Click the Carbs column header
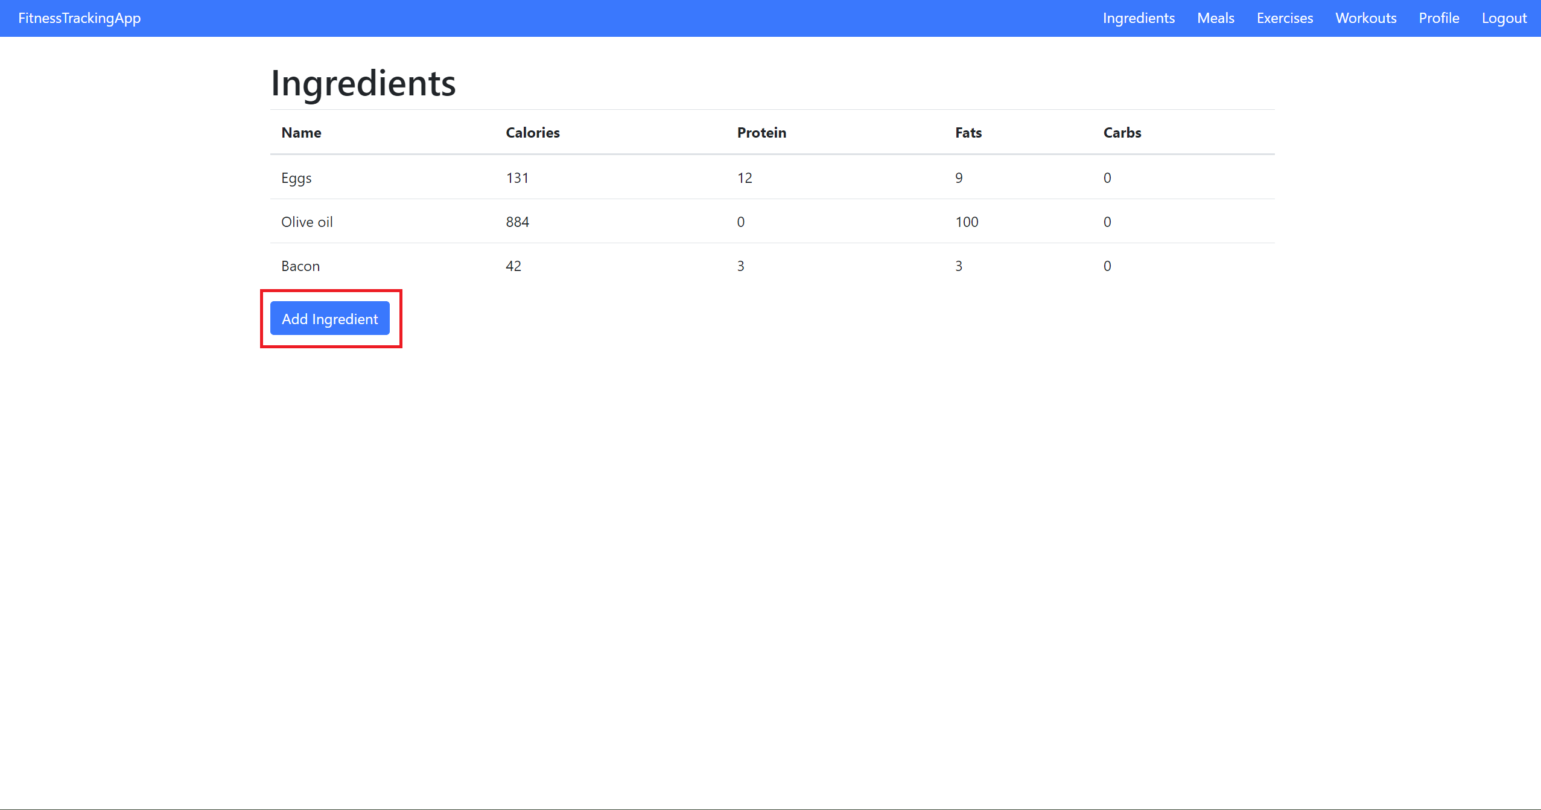 coord(1122,133)
